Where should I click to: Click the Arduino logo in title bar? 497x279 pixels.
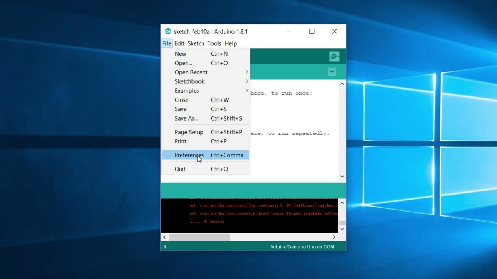coord(168,31)
